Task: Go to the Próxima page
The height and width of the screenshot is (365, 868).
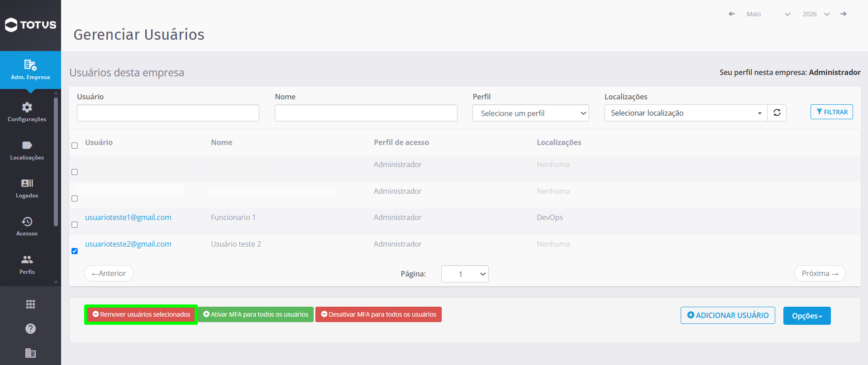Action: click(820, 273)
